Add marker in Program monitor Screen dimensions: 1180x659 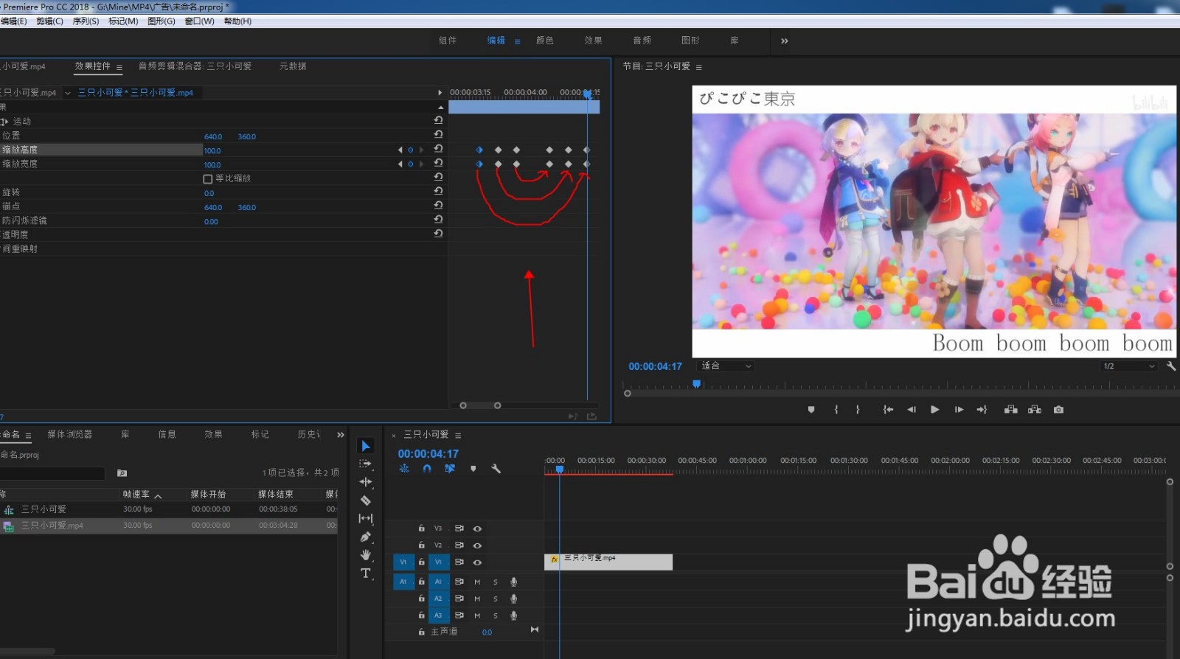pos(811,410)
